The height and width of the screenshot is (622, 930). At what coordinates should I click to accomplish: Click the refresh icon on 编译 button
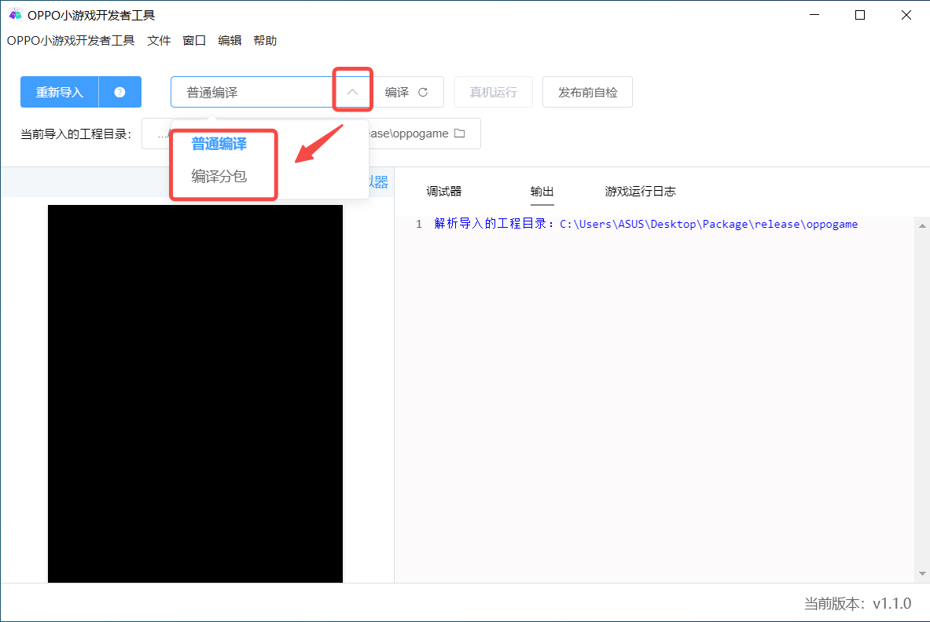423,92
